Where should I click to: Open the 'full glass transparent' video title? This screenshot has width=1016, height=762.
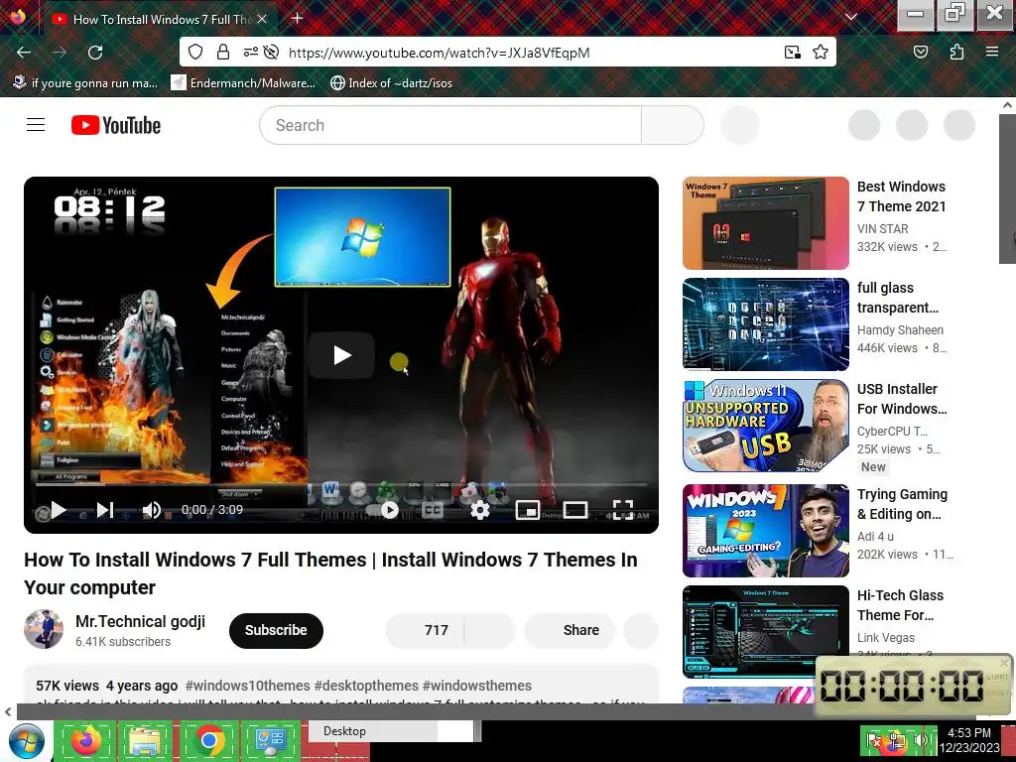click(x=897, y=298)
